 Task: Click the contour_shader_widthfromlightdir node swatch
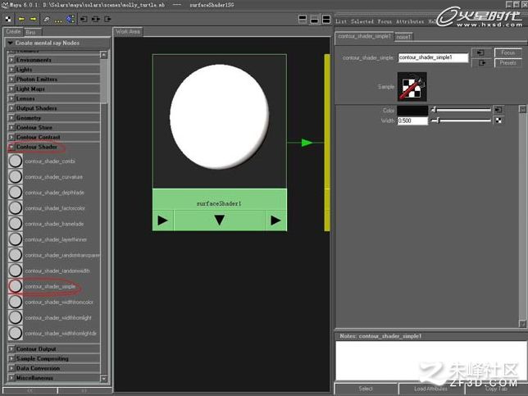16,333
